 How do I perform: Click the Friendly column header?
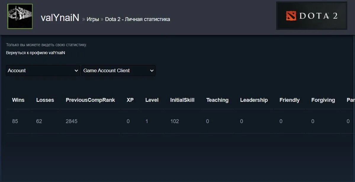[290, 100]
